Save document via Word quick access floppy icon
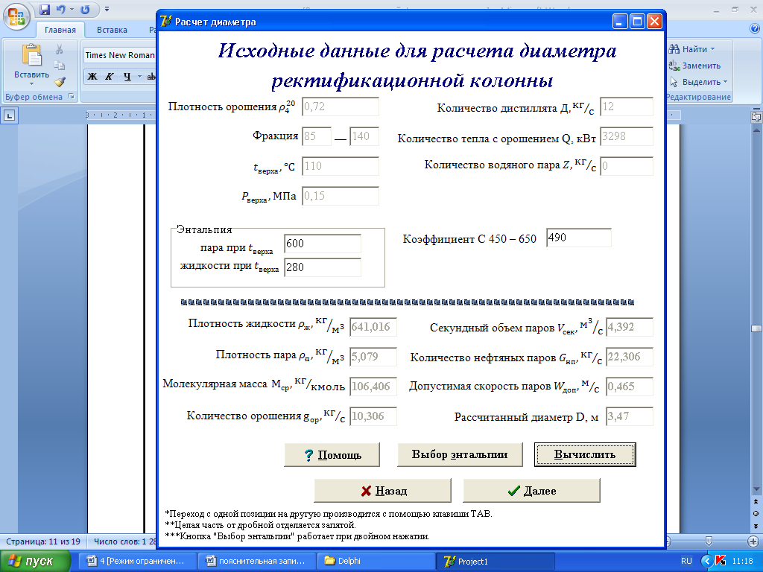 (x=44, y=9)
